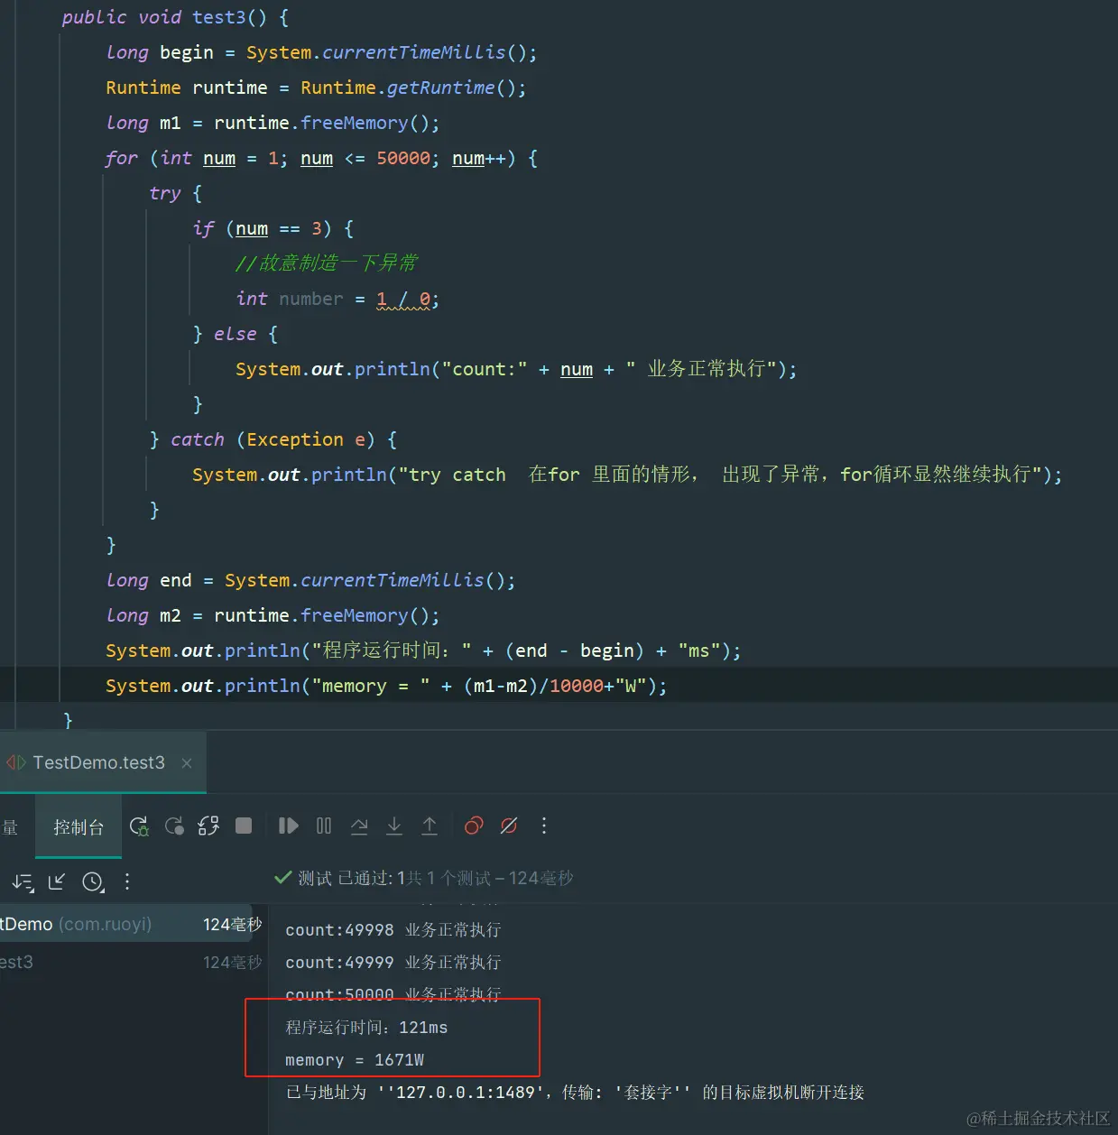Image resolution: width=1118 pixels, height=1135 pixels.
Task: Click console output 程序运行时间: 121ms
Action: click(366, 1027)
